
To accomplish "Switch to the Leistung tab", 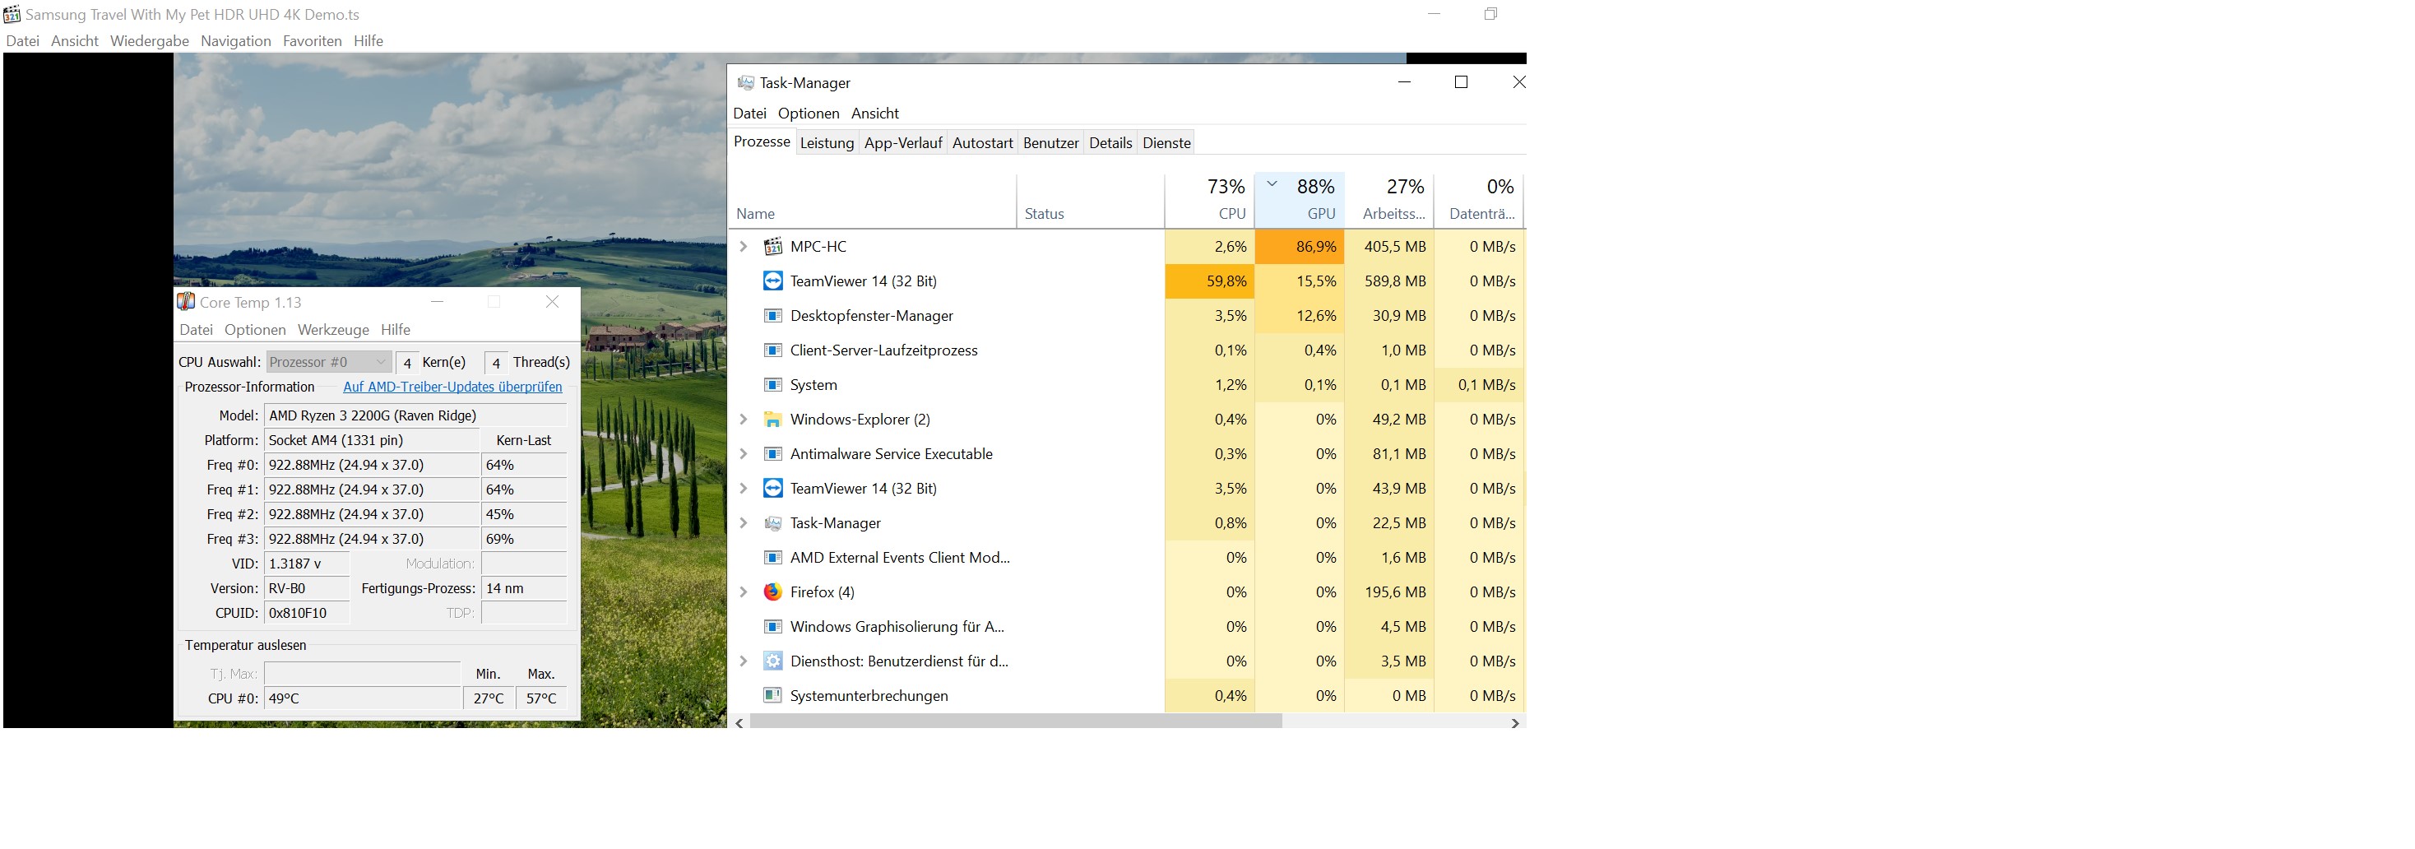I will [827, 142].
